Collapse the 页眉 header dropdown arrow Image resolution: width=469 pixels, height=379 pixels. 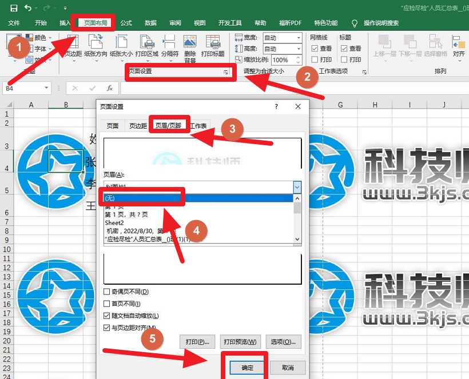297,187
